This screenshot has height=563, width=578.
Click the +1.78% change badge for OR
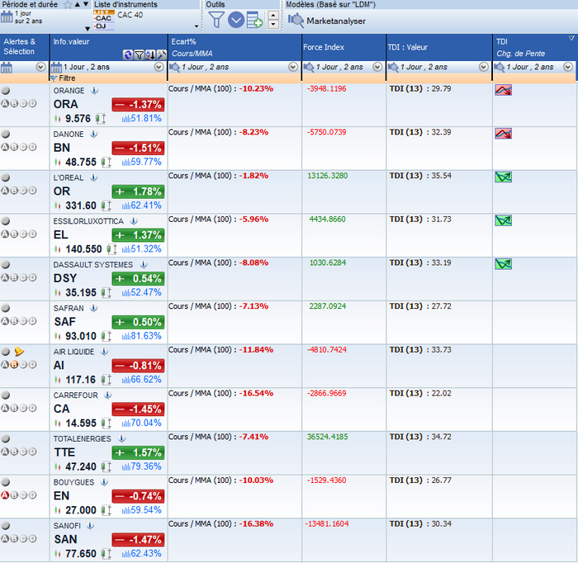pos(138,192)
